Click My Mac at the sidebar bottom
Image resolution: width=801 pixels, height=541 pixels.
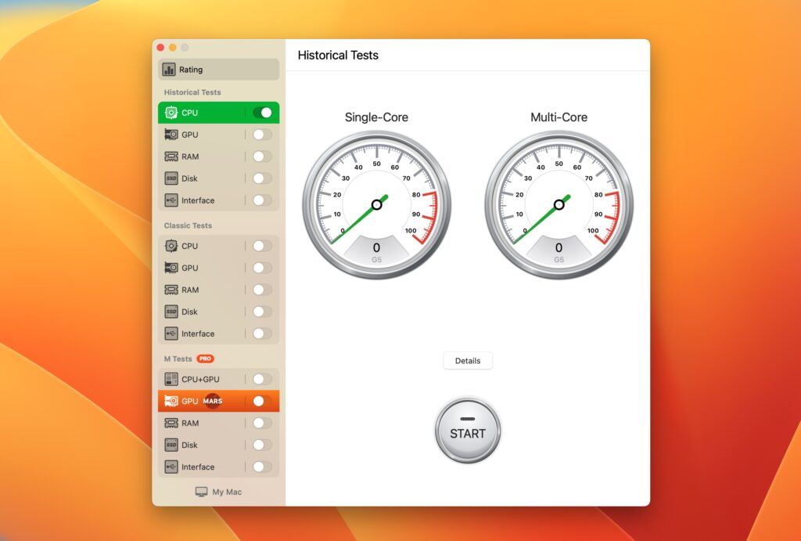click(x=218, y=492)
